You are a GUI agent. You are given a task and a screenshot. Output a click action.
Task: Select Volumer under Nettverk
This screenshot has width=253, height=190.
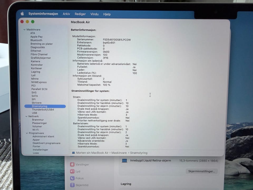[x=37, y=126]
